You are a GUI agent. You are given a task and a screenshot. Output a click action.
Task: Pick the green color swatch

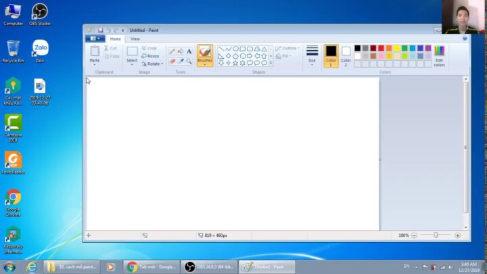[x=404, y=48]
